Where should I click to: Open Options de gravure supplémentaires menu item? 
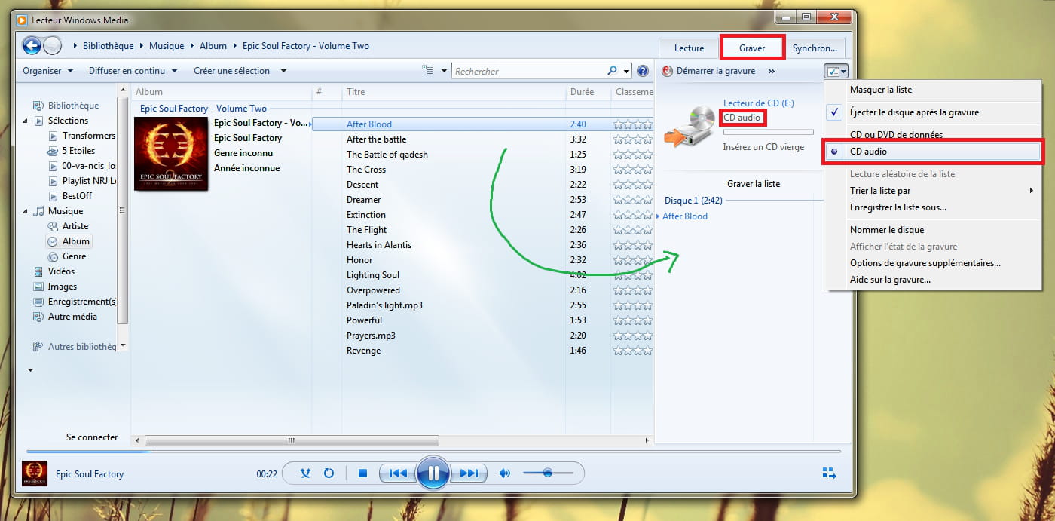point(925,263)
